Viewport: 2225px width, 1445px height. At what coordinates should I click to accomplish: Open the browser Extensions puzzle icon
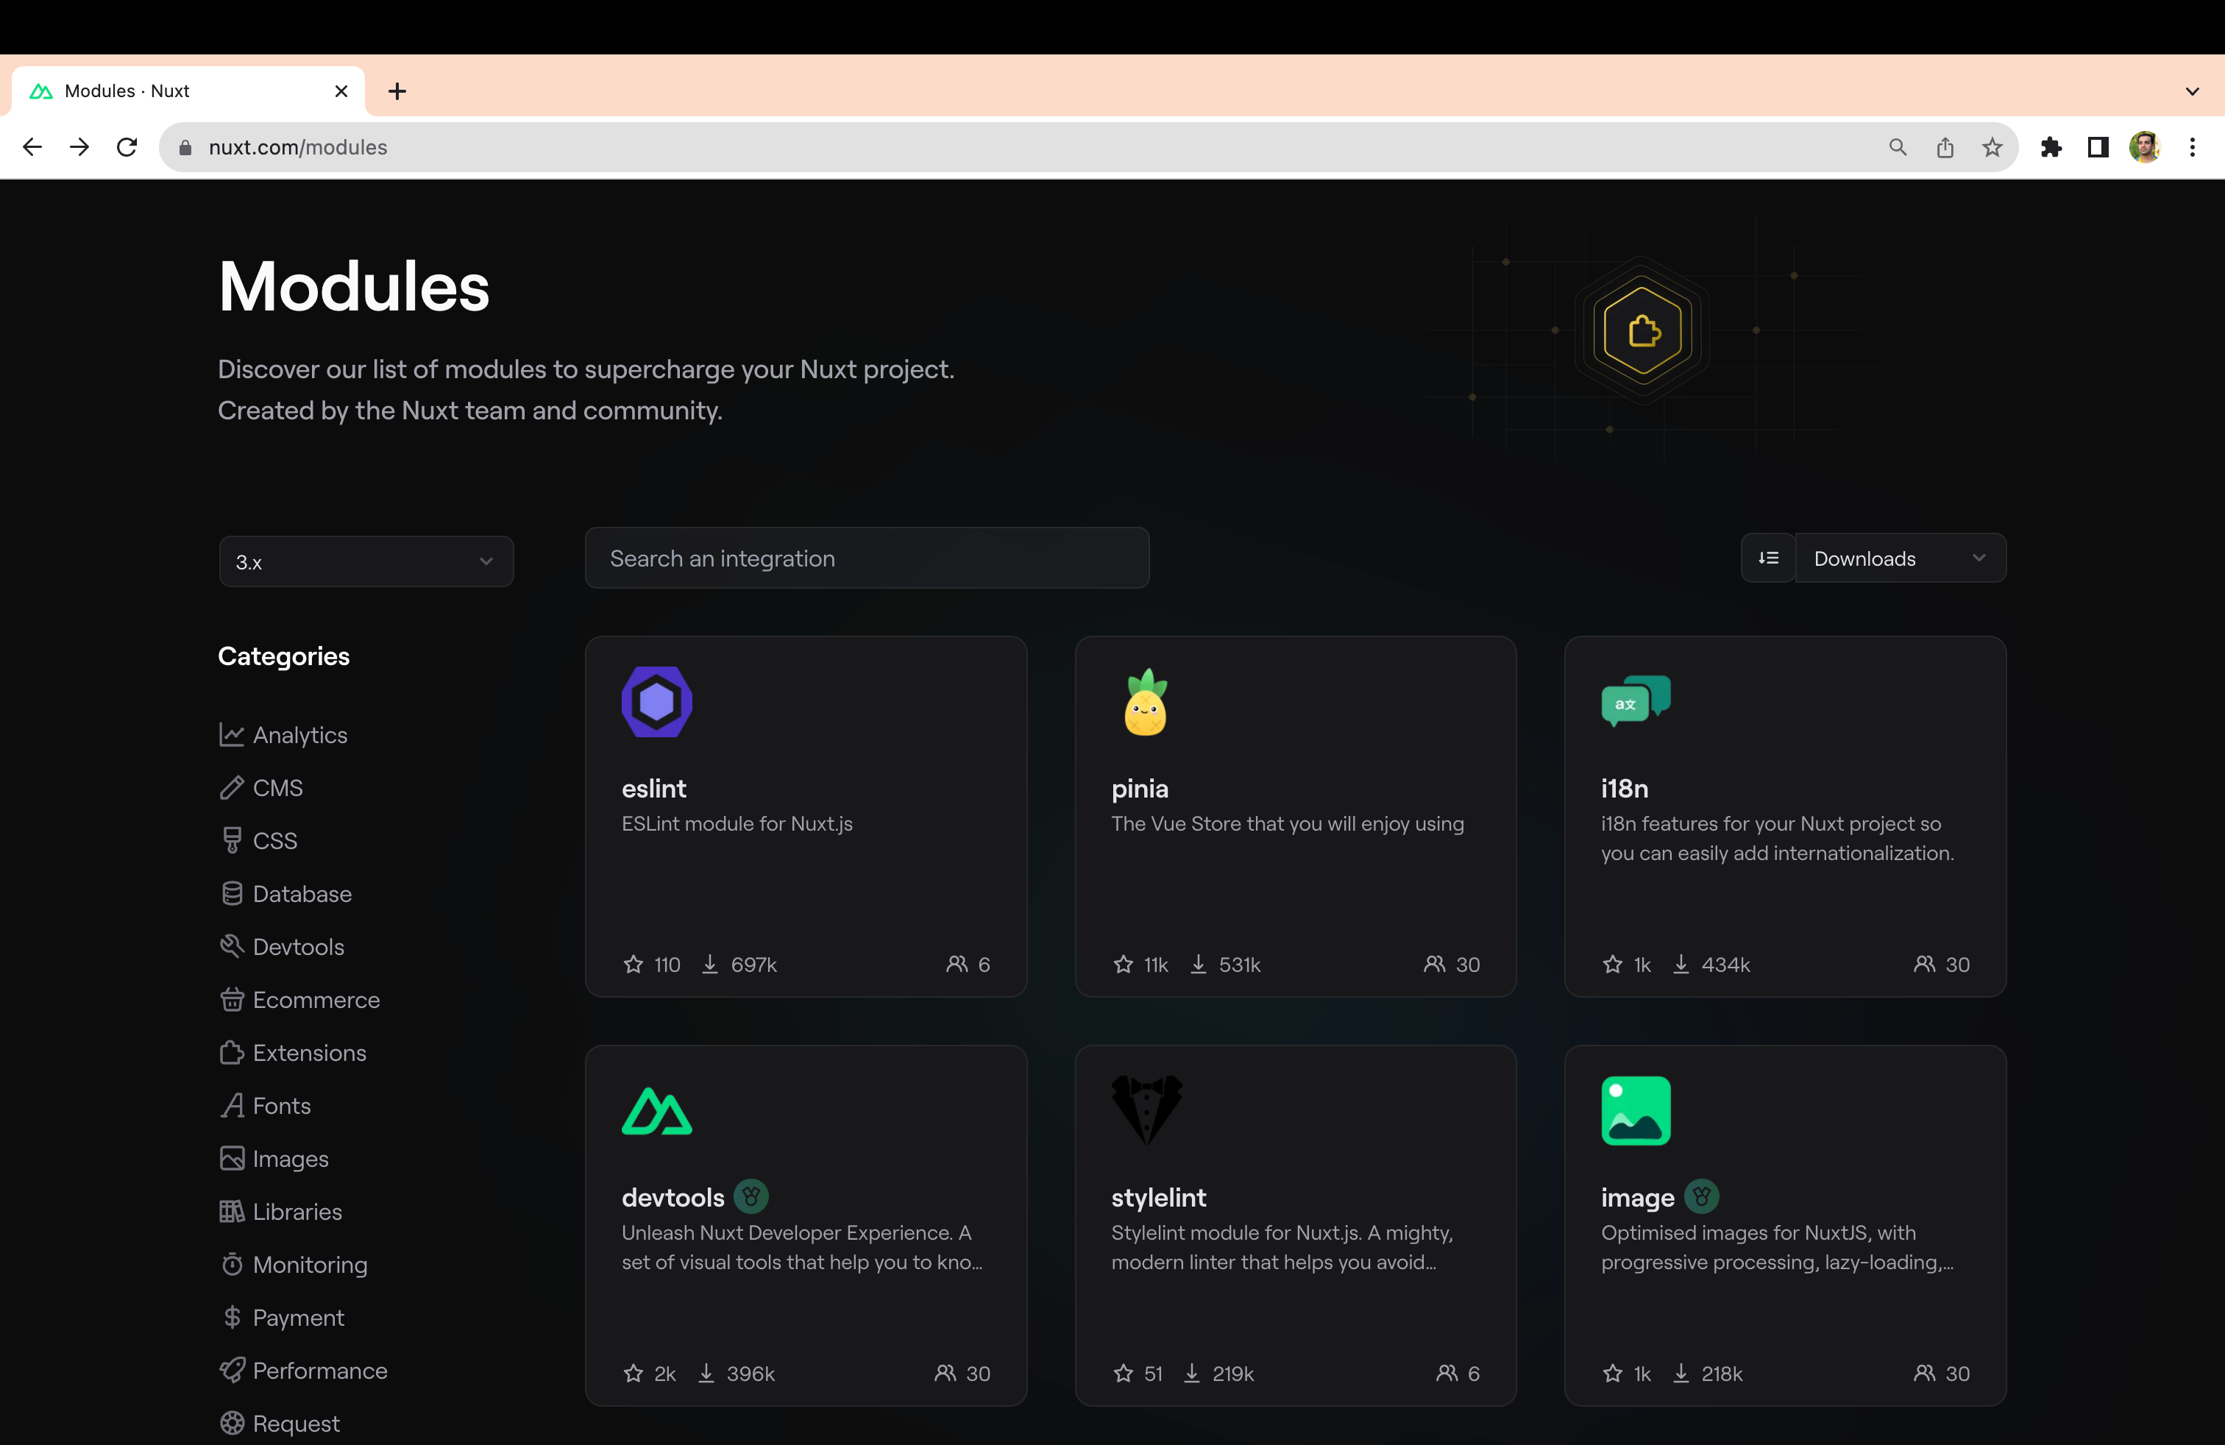click(2051, 146)
